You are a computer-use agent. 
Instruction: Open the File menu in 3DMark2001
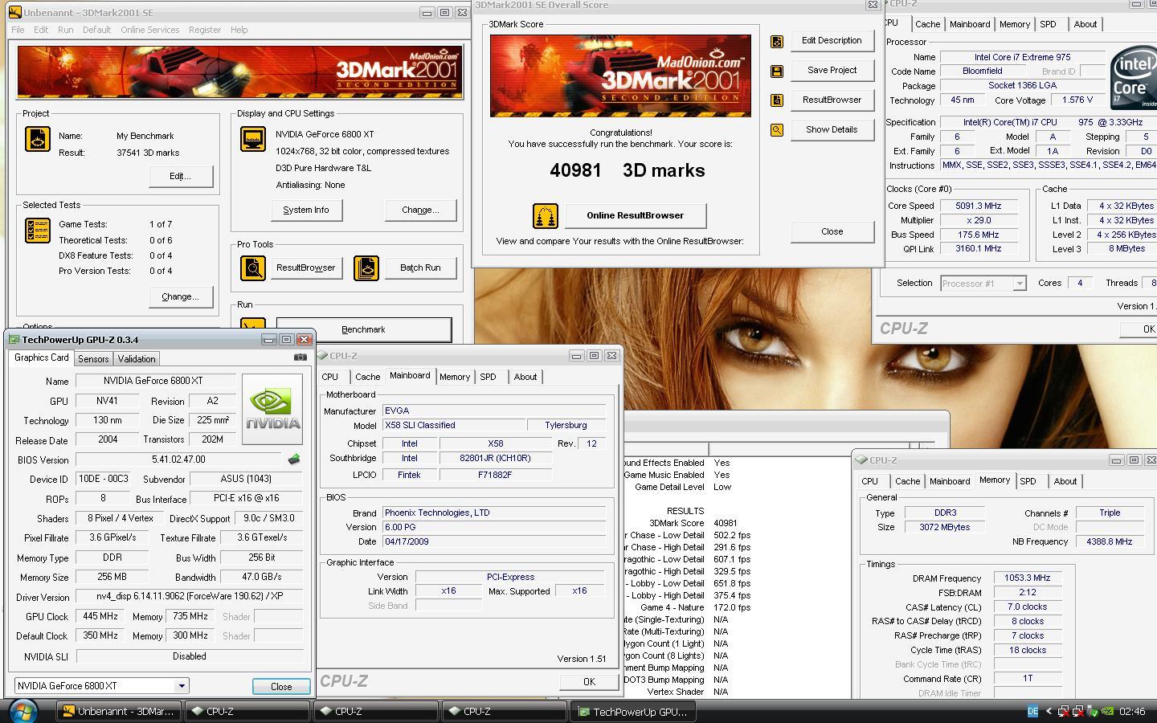18,30
